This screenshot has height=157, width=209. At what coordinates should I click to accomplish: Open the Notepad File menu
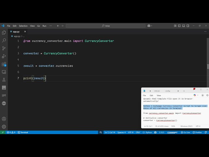(144, 95)
